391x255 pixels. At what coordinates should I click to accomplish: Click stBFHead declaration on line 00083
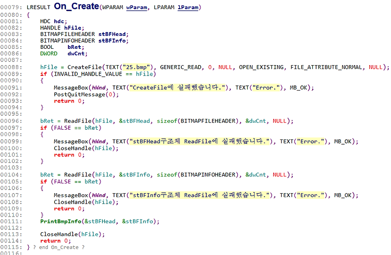click(112, 34)
